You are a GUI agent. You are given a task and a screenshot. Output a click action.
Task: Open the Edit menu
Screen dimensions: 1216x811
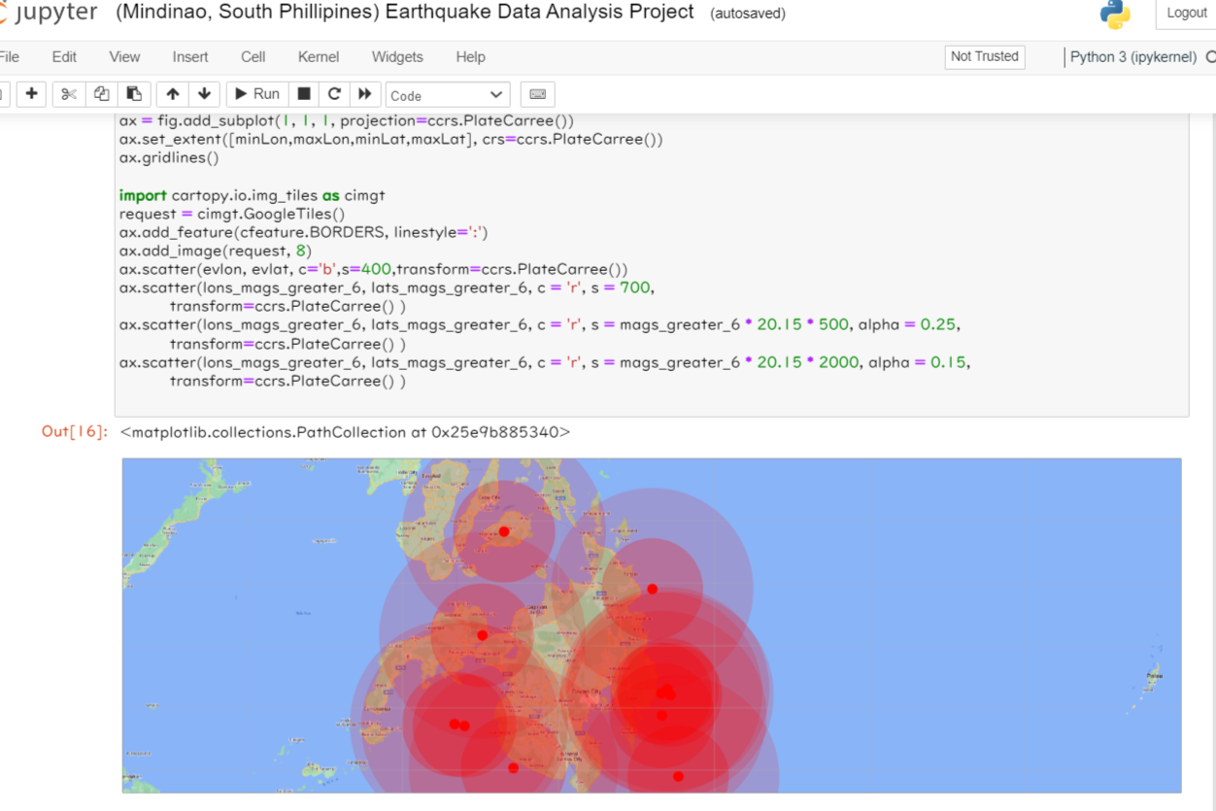(64, 56)
